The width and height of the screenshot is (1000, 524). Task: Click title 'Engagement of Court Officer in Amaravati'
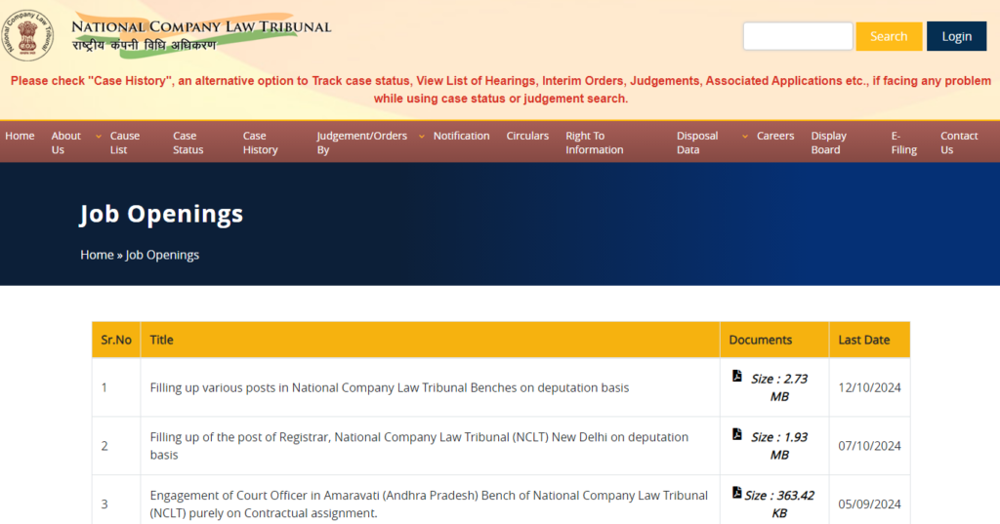429,504
